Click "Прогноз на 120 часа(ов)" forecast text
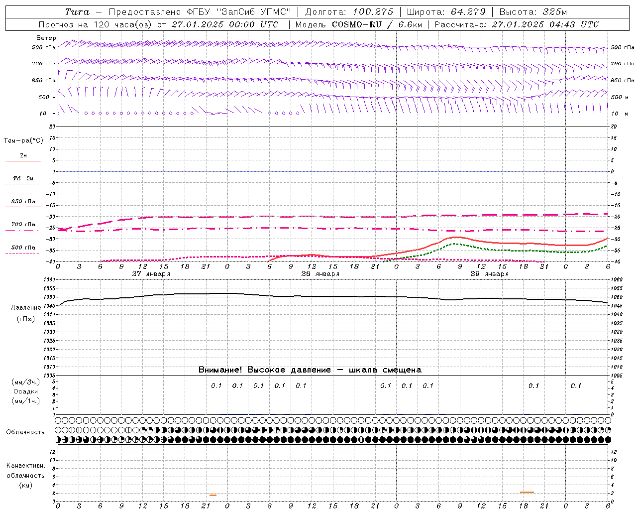Image resolution: width=637 pixels, height=510 pixels. click(x=96, y=24)
